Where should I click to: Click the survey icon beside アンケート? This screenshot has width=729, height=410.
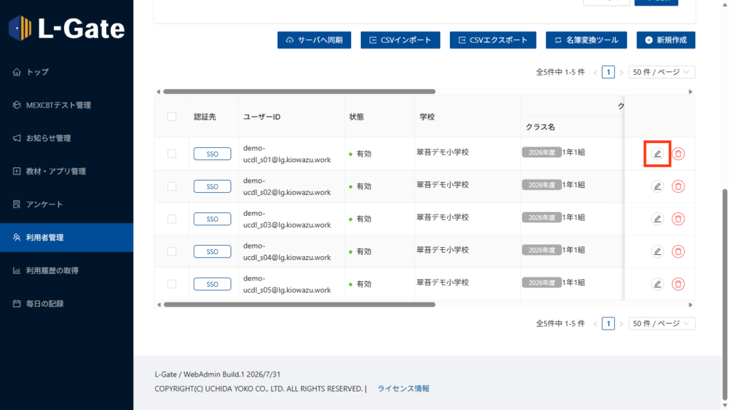coord(17,204)
